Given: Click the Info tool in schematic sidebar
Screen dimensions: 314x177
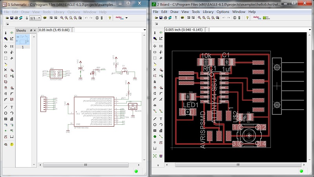Looking at the screenshot, I should (6, 32).
